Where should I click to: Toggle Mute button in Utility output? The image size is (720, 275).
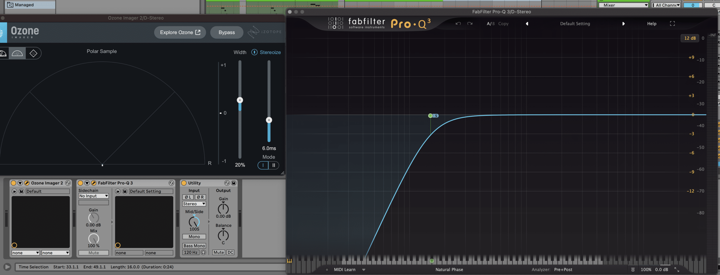(x=219, y=253)
